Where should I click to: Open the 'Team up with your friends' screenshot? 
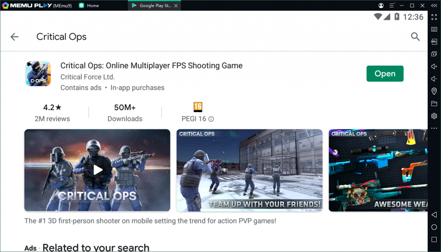[249, 170]
